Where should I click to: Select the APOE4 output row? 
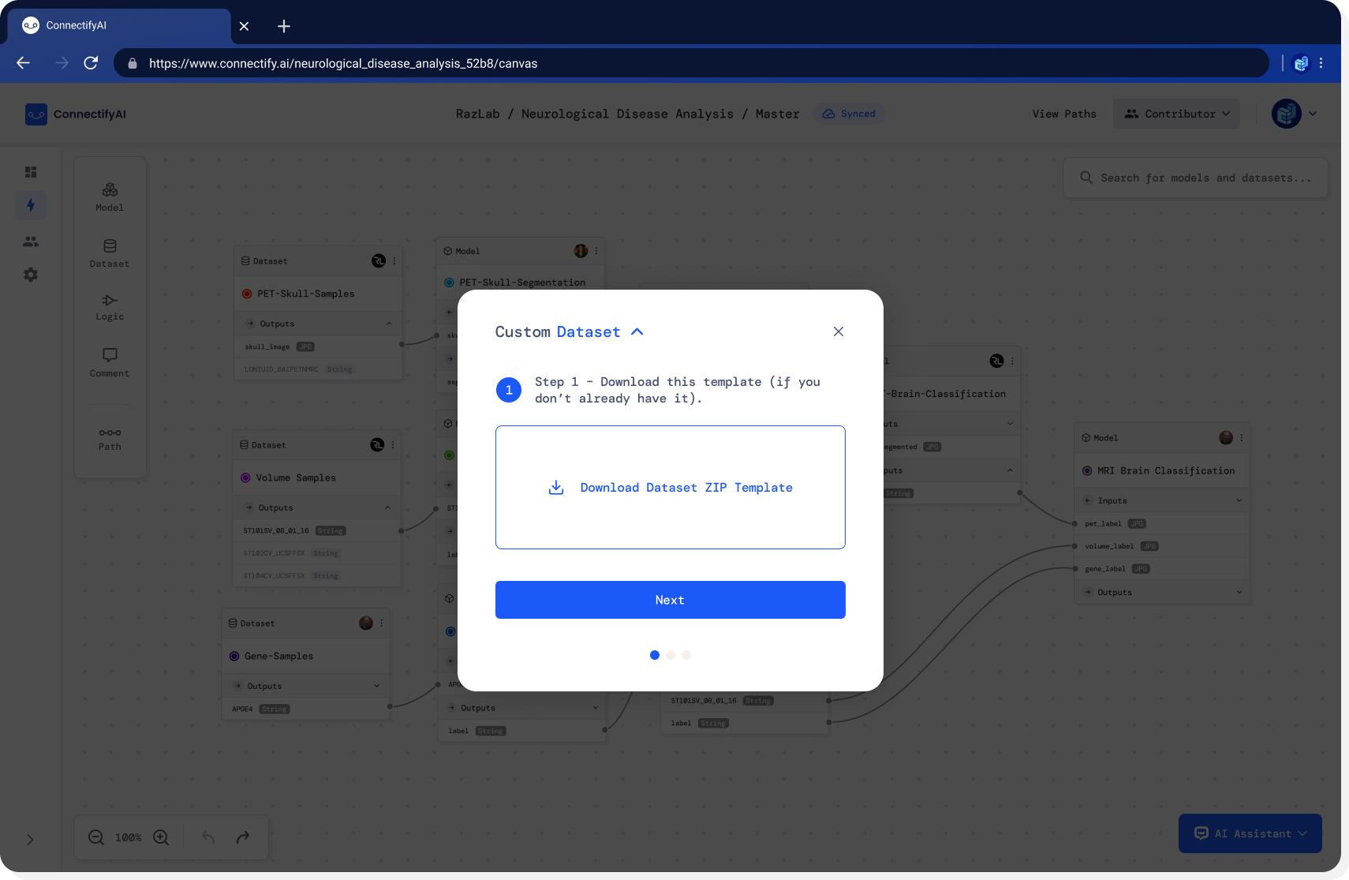pyautogui.click(x=306, y=709)
